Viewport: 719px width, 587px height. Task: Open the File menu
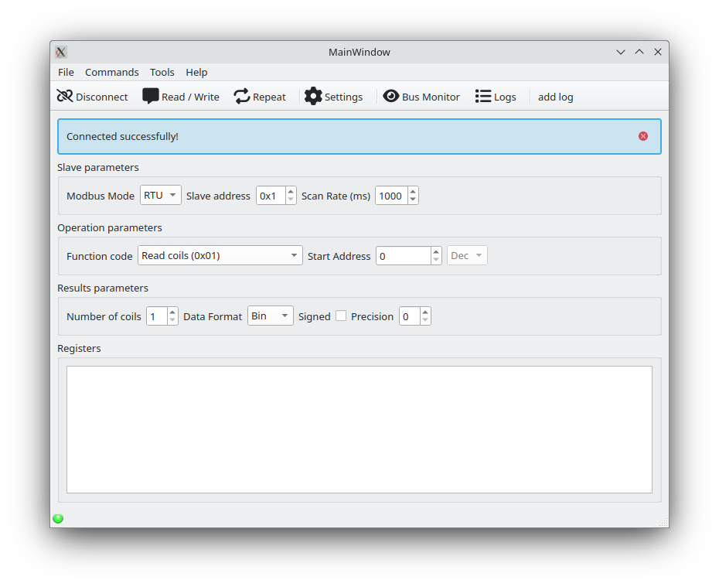coord(66,72)
